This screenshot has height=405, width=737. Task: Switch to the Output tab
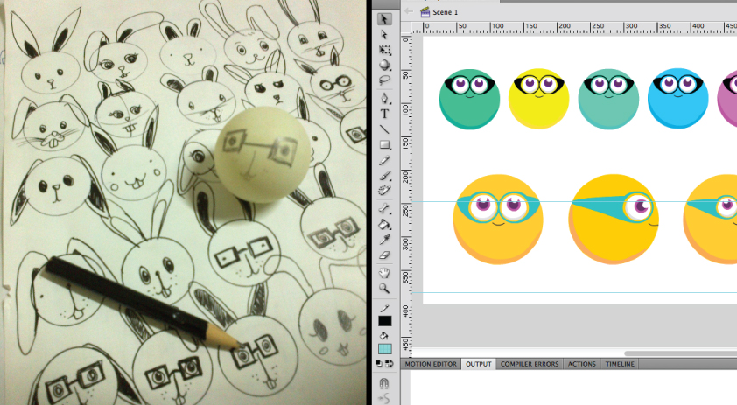click(479, 364)
